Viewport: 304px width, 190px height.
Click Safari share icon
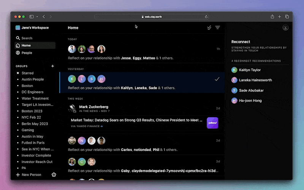(x=272, y=17)
